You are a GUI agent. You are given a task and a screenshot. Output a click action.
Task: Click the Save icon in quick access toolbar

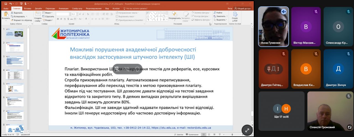pos(6,4)
